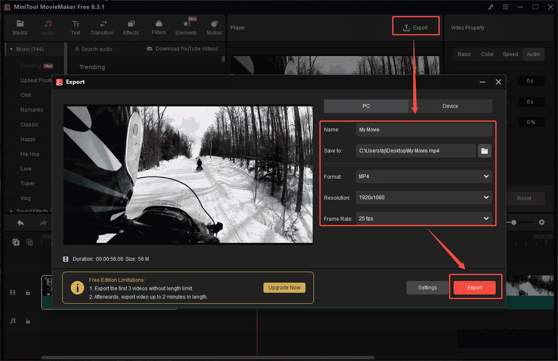
Task: Switch to the Device tab in Export
Action: (x=450, y=106)
